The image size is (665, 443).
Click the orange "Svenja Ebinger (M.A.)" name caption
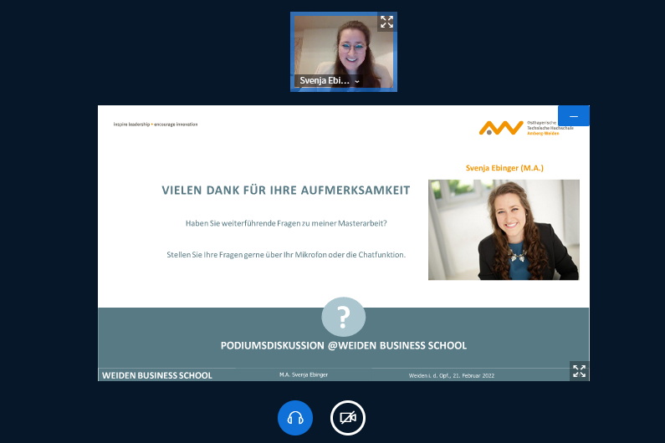pyautogui.click(x=504, y=168)
